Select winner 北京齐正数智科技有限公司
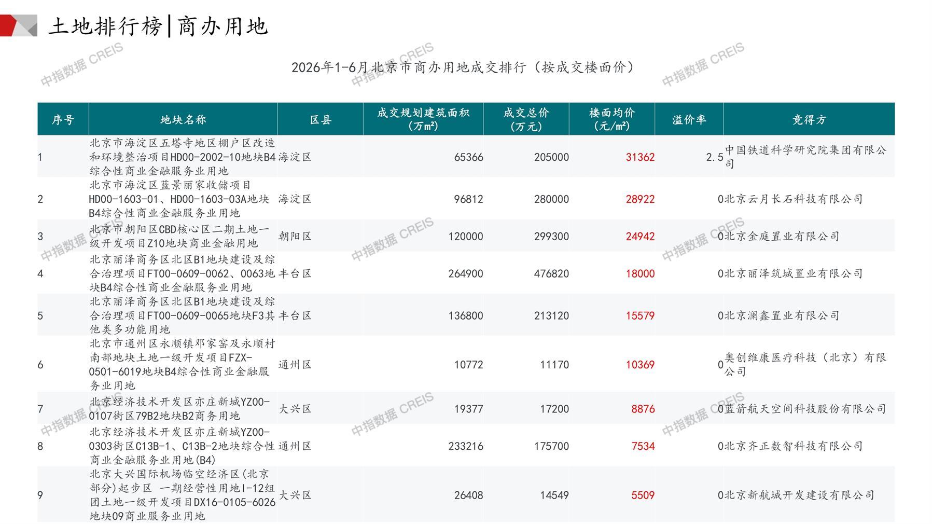 [794, 446]
